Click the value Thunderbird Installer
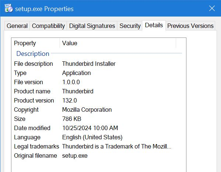Image resolution: width=221 pixels, height=172 pixels. pos(89,64)
